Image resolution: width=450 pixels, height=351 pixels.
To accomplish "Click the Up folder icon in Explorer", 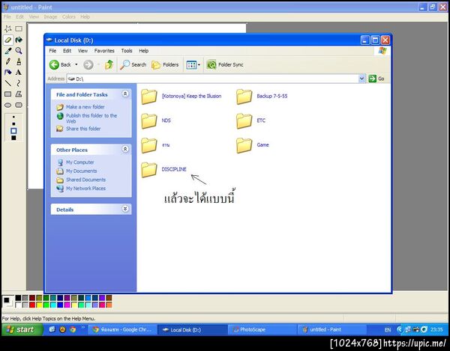I will coord(109,64).
